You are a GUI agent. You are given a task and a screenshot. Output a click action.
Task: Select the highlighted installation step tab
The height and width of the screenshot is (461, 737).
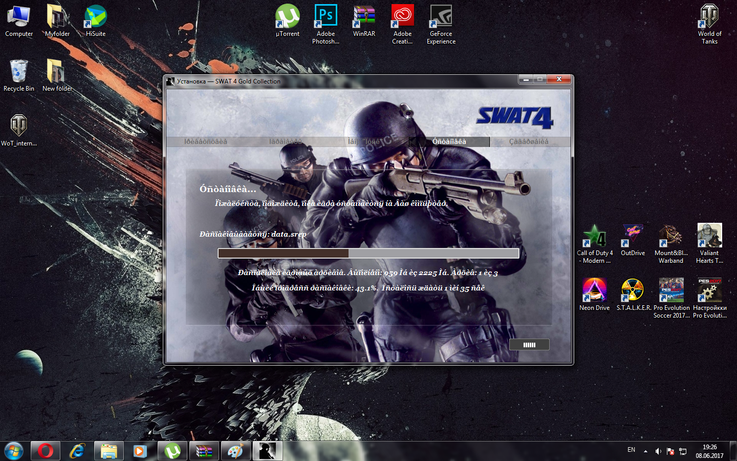pyautogui.click(x=449, y=142)
